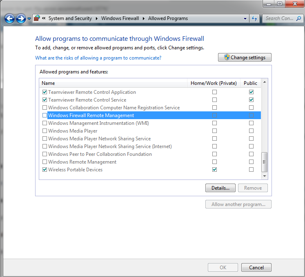Image resolution: width=305 pixels, height=277 pixels.
Task: Refresh the Control Panel page
Action: (x=254, y=19)
